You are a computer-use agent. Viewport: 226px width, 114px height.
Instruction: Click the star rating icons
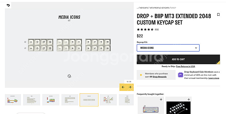tap(145, 30)
